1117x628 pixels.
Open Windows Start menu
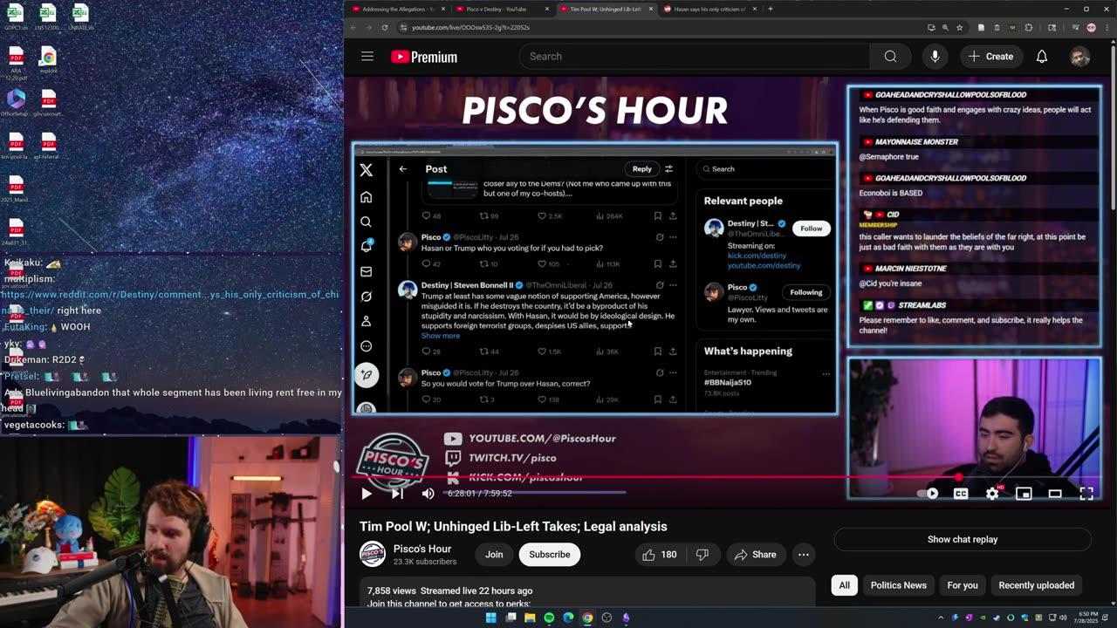(491, 618)
